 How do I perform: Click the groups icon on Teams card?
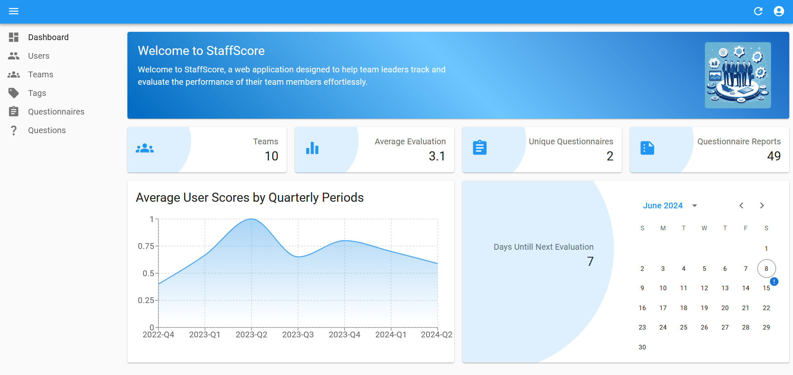(145, 148)
